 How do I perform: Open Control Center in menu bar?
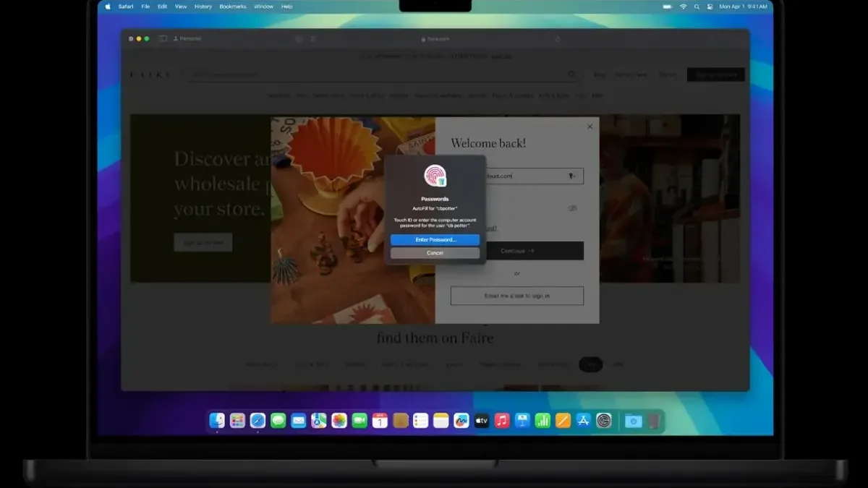click(x=710, y=7)
